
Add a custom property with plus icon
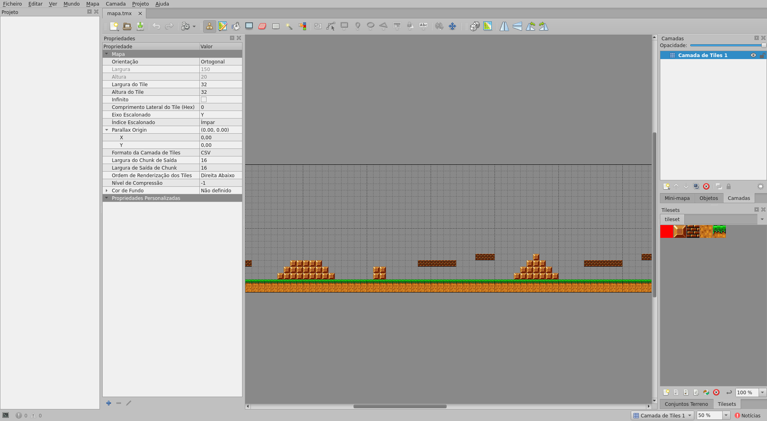click(109, 403)
